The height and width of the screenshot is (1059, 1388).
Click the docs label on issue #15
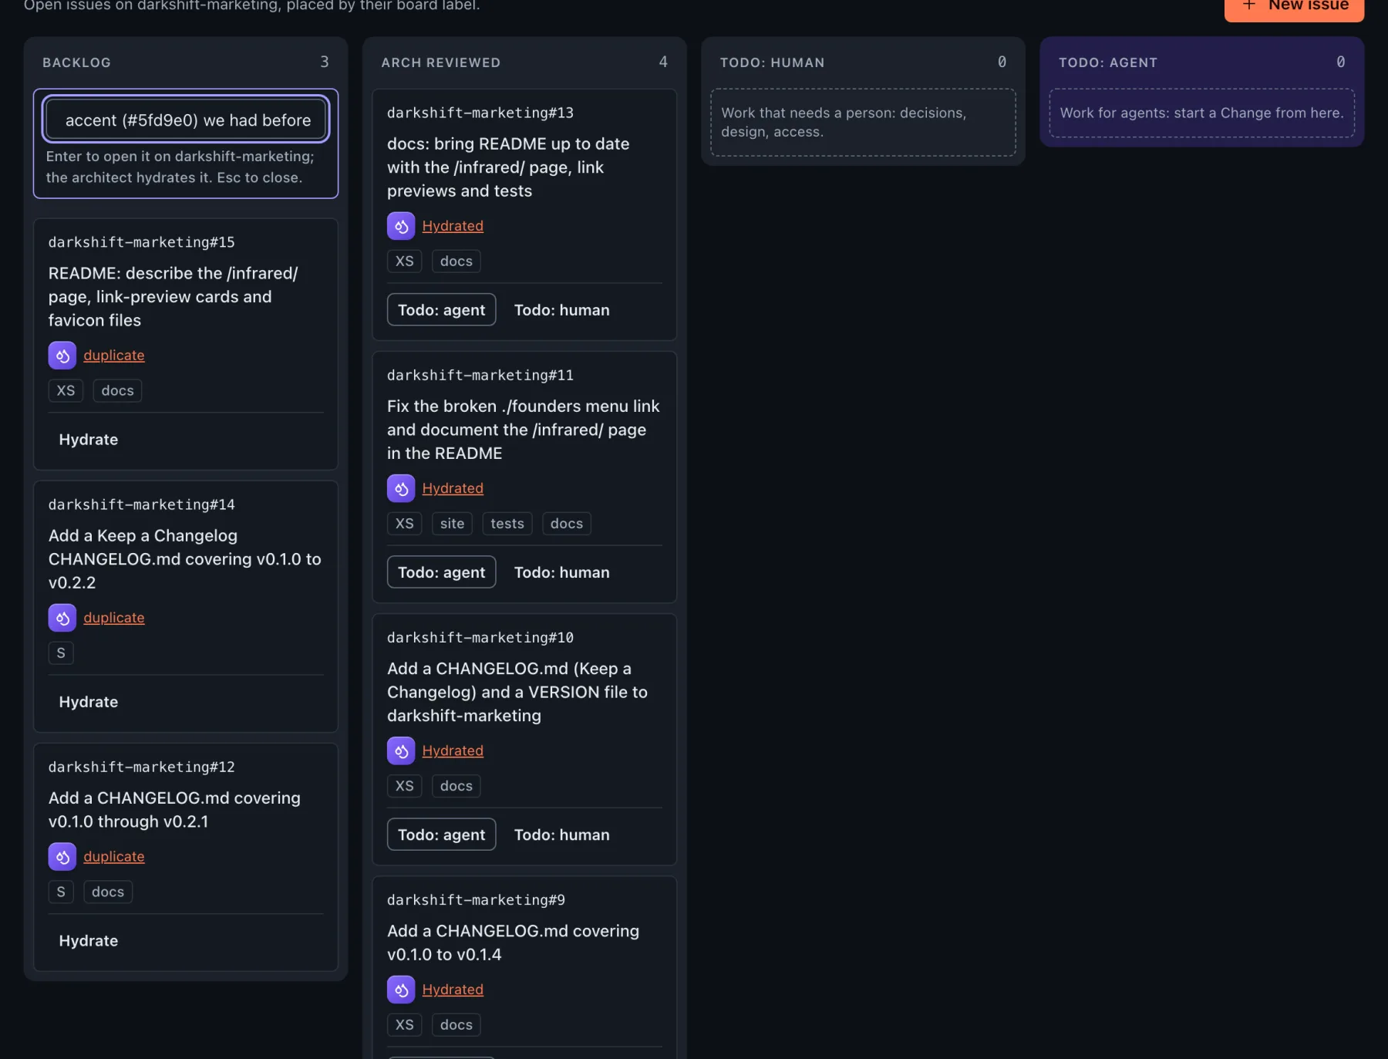click(117, 391)
